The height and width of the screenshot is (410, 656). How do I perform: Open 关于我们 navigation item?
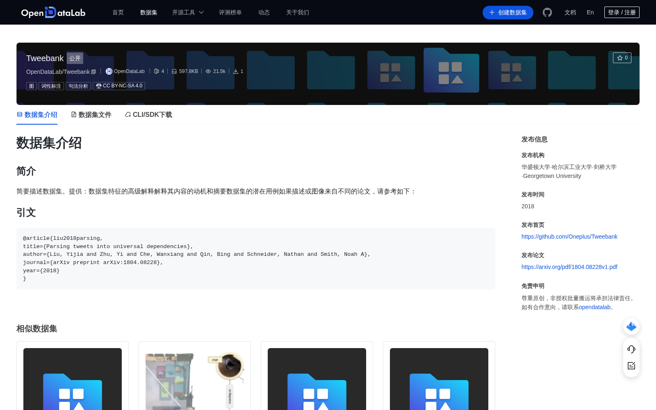[x=298, y=12]
